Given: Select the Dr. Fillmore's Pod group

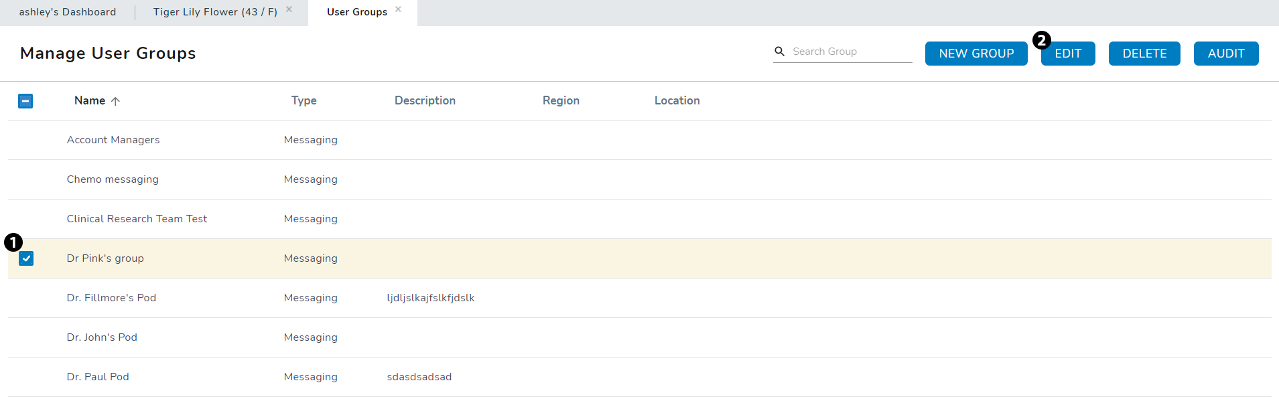Looking at the screenshot, I should (111, 298).
